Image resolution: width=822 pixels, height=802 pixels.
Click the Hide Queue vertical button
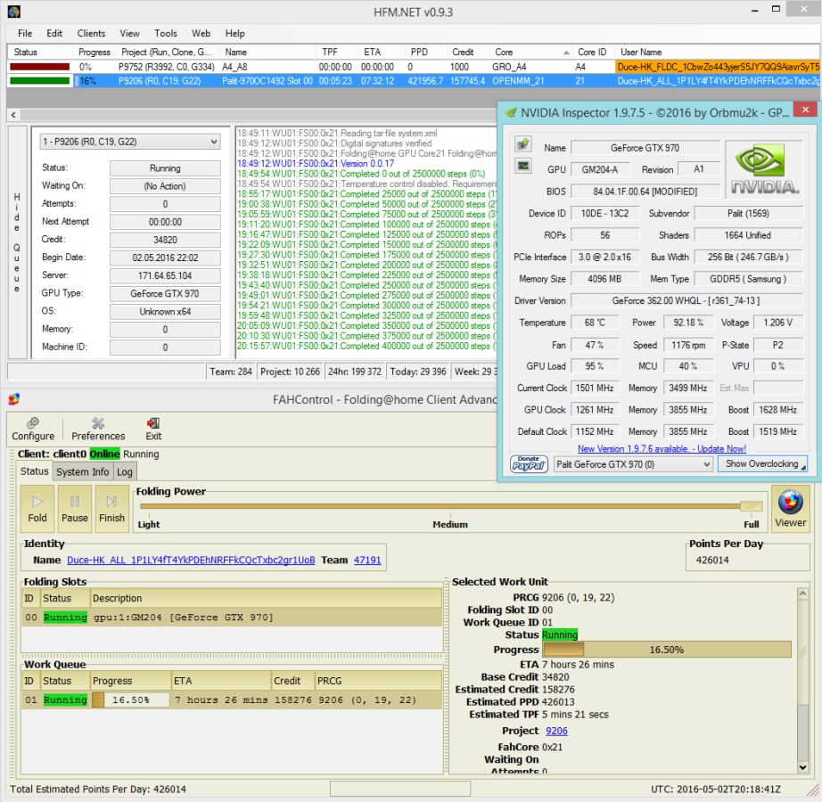(x=17, y=242)
